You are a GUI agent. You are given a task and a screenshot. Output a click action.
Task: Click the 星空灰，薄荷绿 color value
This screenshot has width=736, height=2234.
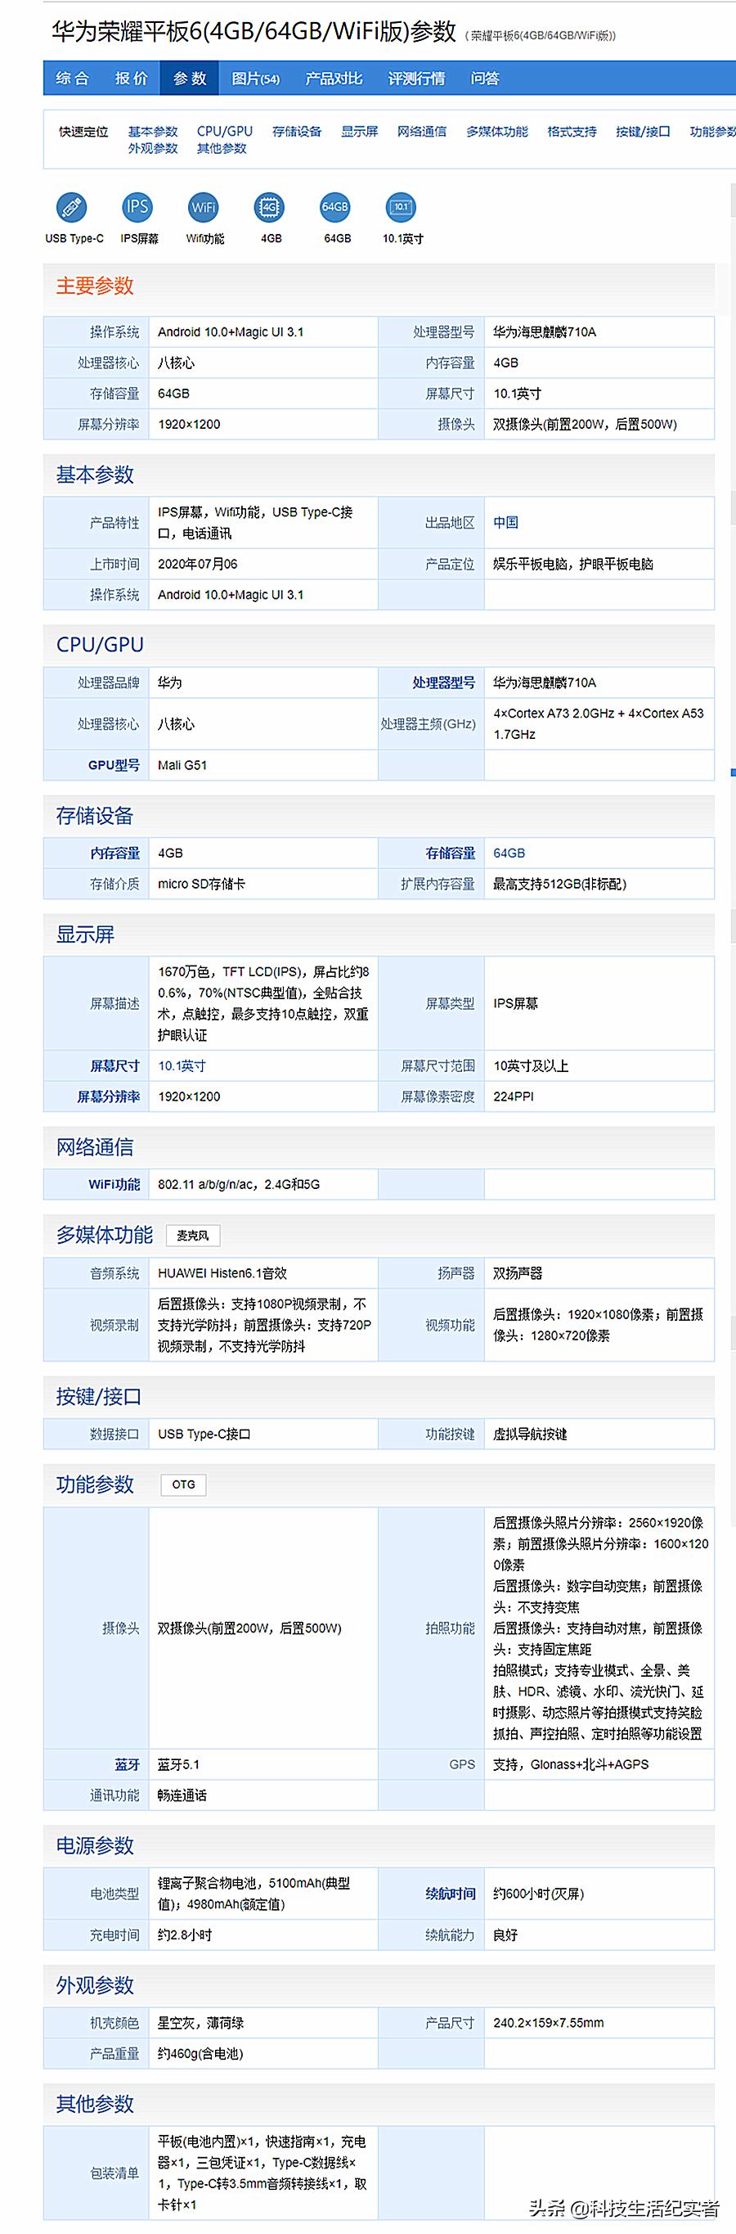[x=200, y=2023]
